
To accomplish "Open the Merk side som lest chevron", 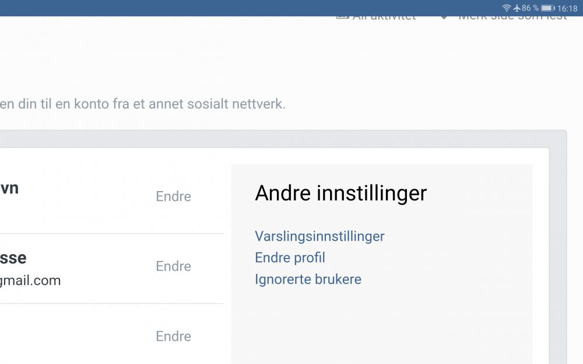I will click(444, 16).
